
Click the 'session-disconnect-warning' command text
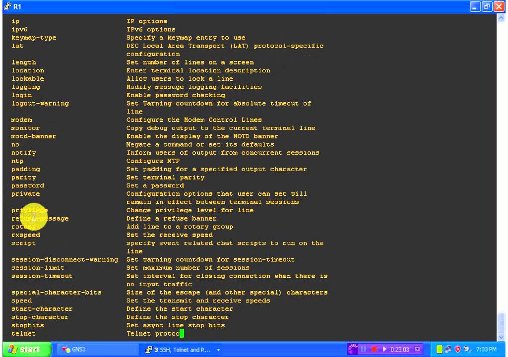point(65,259)
